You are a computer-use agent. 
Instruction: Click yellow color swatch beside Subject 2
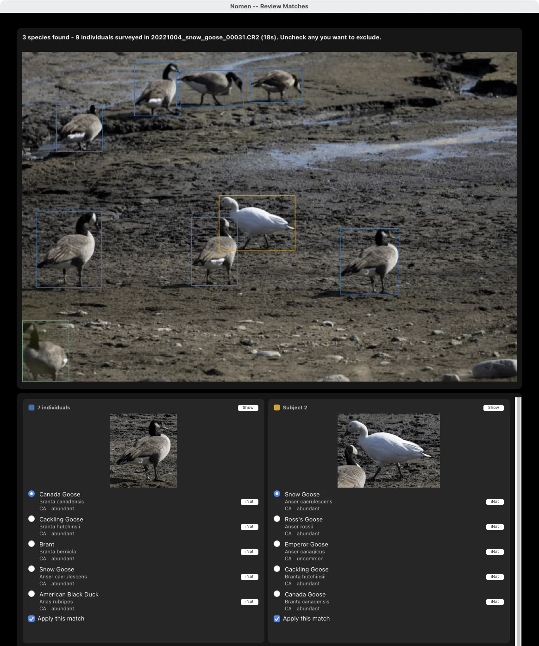(277, 408)
